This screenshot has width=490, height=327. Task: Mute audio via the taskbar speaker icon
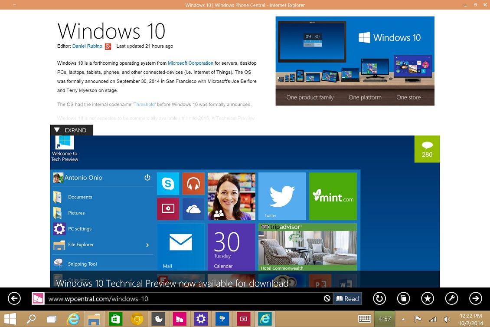point(447,318)
